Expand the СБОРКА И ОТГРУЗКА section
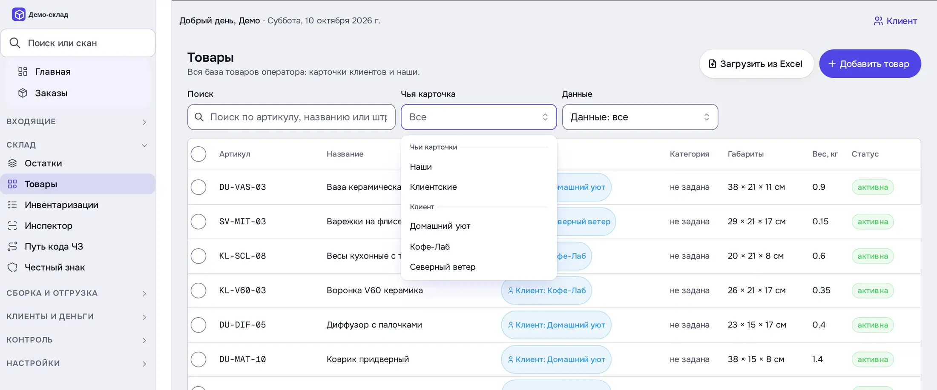 78,293
